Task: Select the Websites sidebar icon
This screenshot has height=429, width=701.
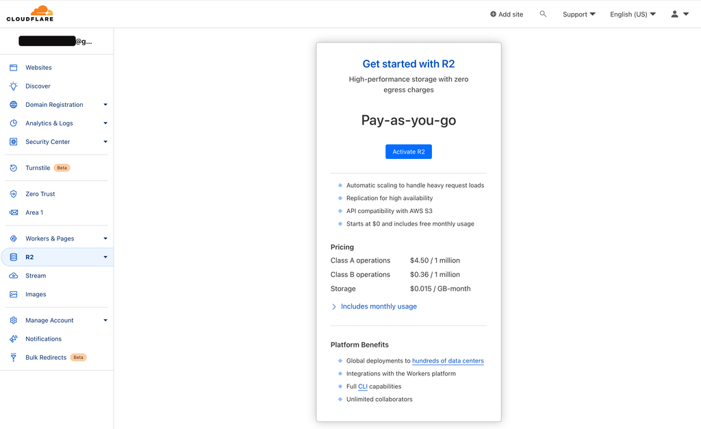Action: 13,67
